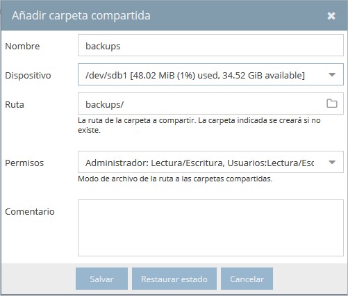The width and height of the screenshot is (348, 296).
Task: Save the shared folder with Salvar
Action: point(101,279)
